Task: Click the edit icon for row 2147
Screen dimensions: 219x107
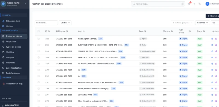Action: [212, 82]
